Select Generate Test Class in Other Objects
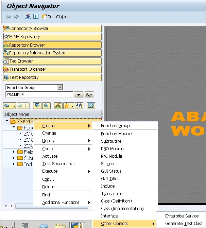The height and width of the screenshot is (228, 206). (x=184, y=224)
